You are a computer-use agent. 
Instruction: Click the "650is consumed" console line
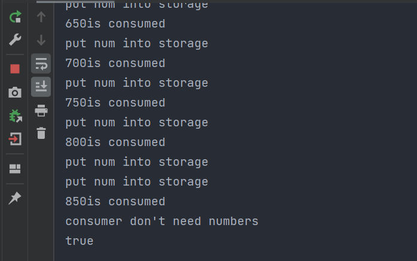pos(115,24)
